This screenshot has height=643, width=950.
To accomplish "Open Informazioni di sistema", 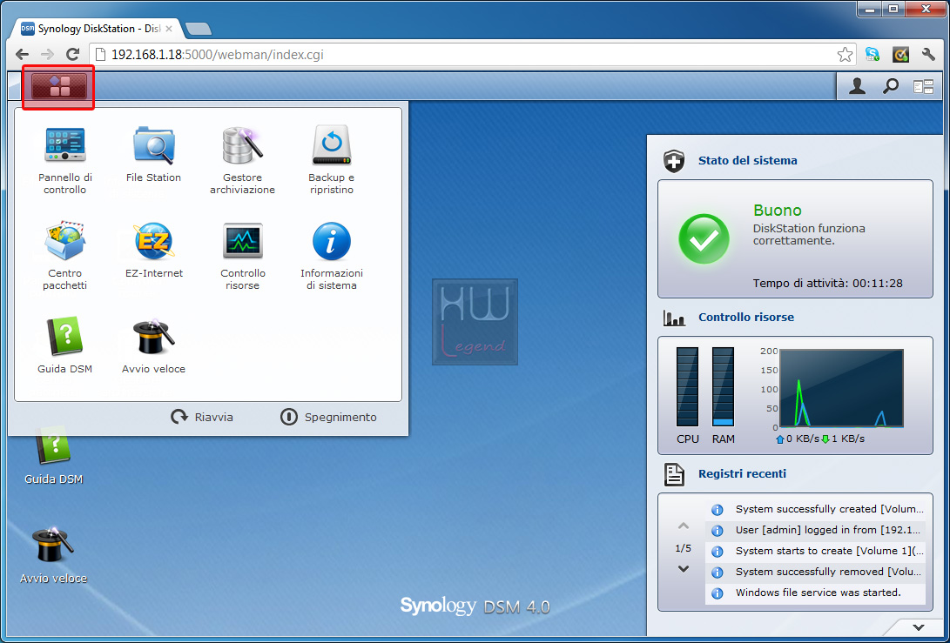I will (x=332, y=256).
